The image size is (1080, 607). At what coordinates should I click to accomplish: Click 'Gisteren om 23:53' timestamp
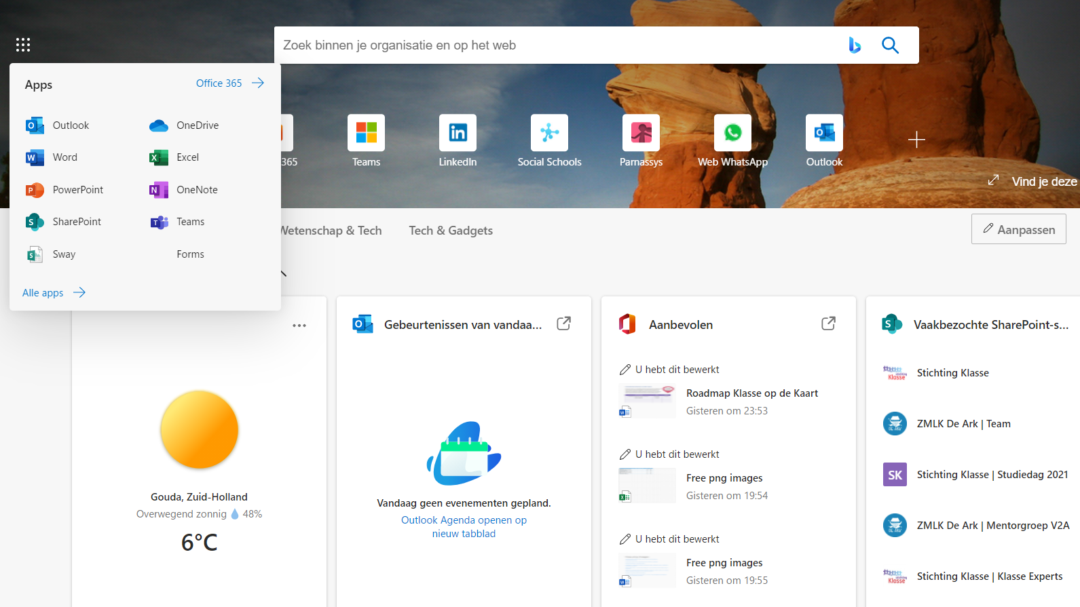(x=727, y=411)
